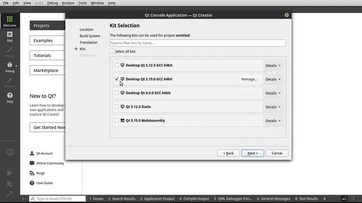This screenshot has width=362, height=203.
Task: Expand Details for Desktop Qt 5.12.3 kit
Action: (x=273, y=65)
